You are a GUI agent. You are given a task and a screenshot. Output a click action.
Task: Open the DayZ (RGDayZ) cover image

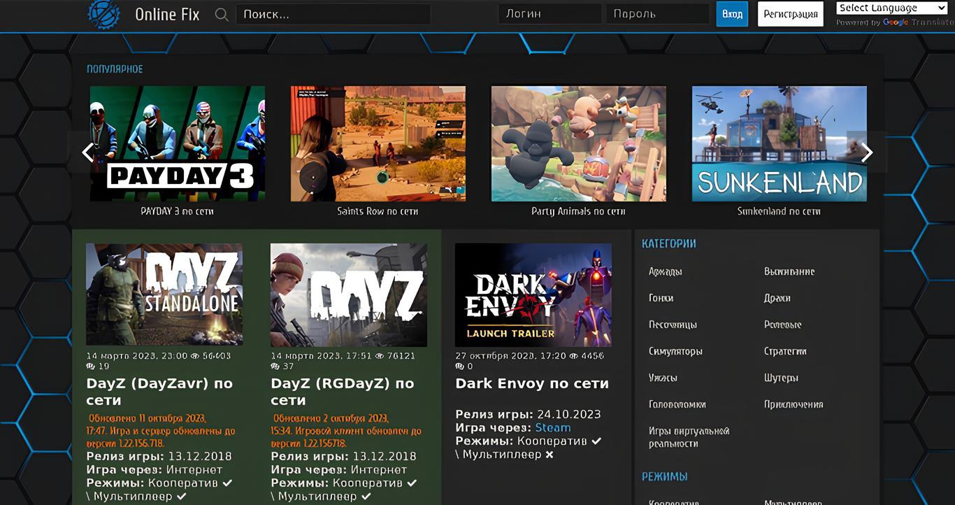[349, 294]
